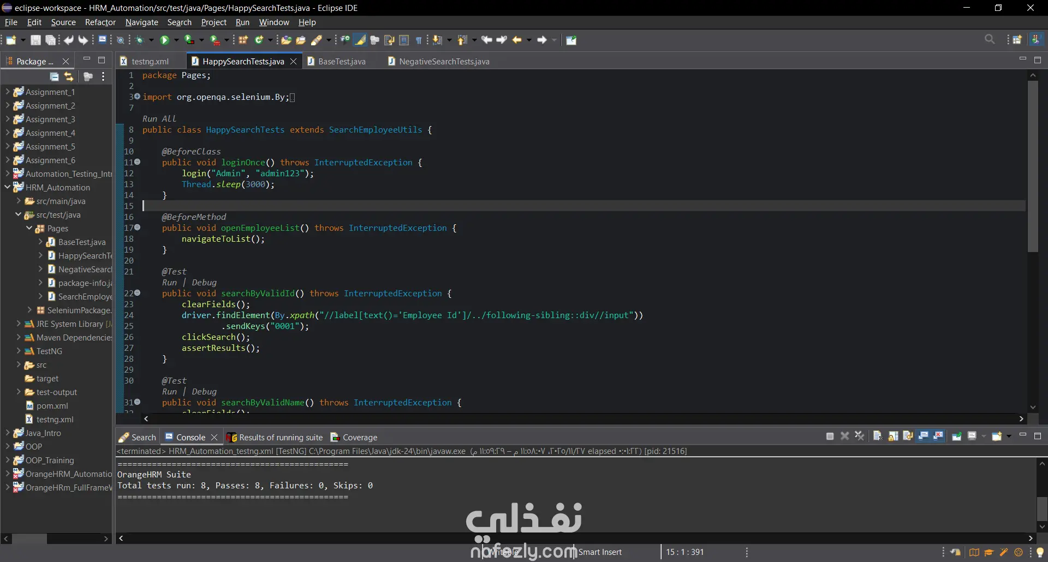The image size is (1048, 562).
Task: Toggle Scroll Lock in the Console toolbar
Action: (x=893, y=436)
